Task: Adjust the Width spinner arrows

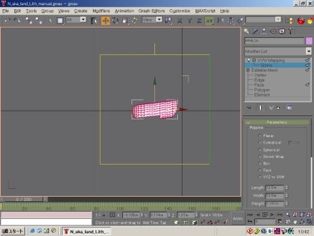Action: (x=287, y=195)
